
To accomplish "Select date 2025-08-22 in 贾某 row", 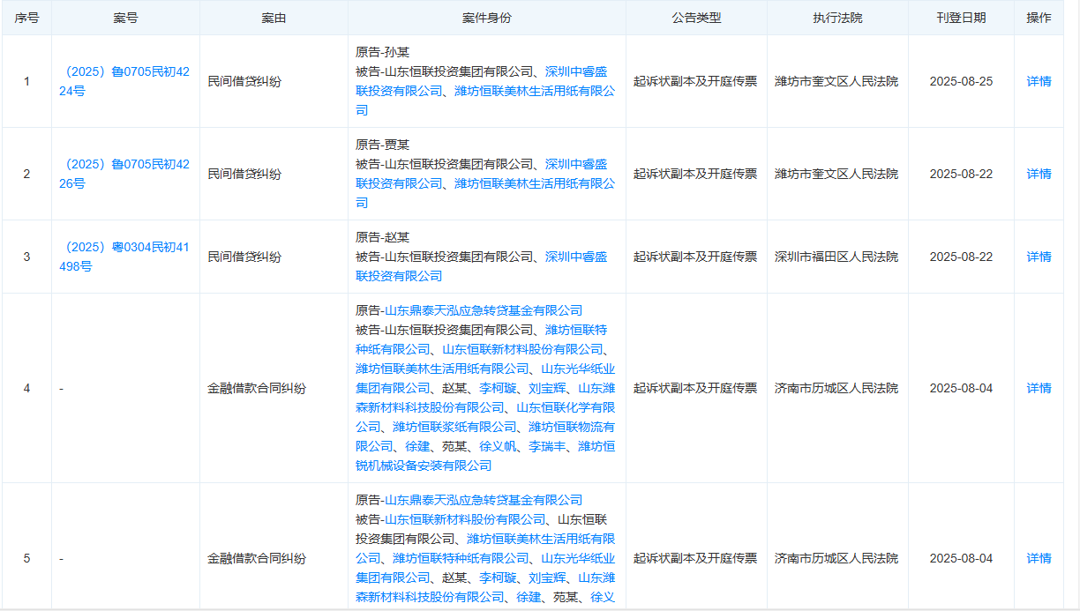I will [x=961, y=174].
